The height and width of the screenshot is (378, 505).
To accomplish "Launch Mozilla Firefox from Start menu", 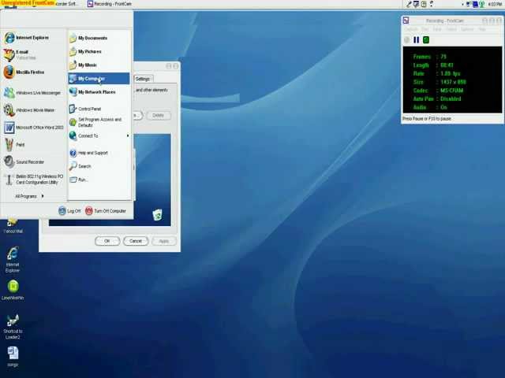I will click(33, 72).
